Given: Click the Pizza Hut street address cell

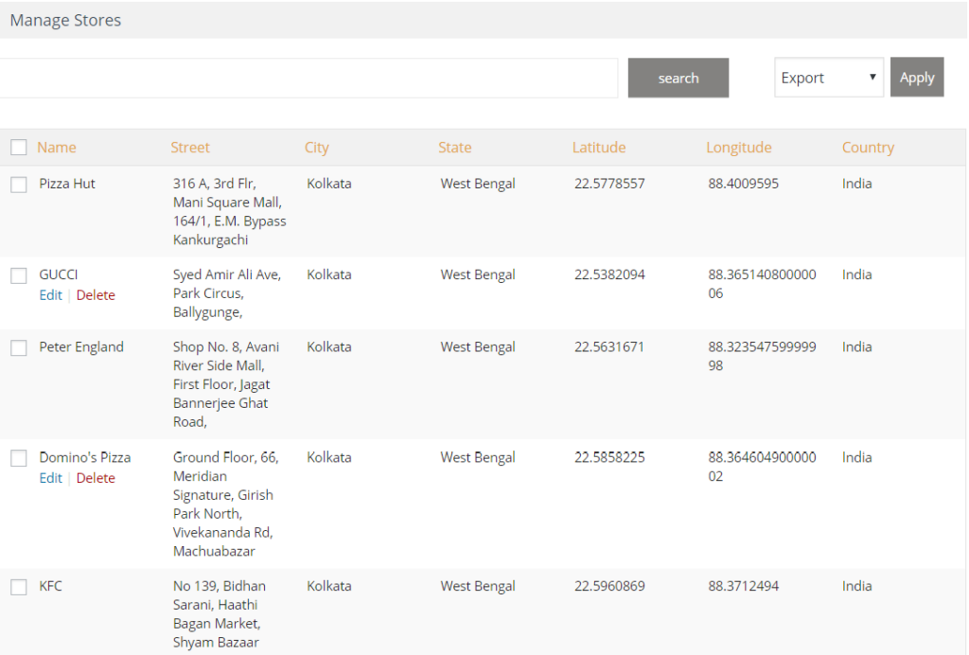Looking at the screenshot, I should coord(229,211).
